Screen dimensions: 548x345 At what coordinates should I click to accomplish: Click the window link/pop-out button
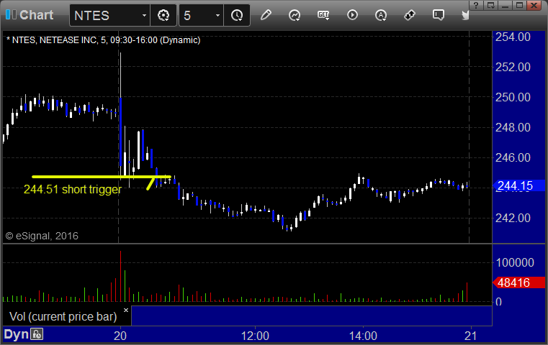(490, 5)
